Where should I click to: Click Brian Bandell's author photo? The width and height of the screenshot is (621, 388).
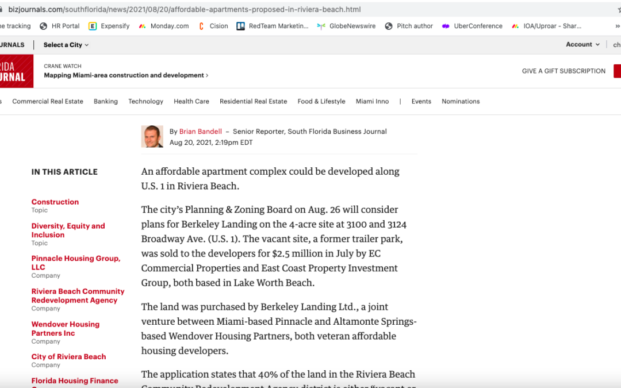pos(152,137)
